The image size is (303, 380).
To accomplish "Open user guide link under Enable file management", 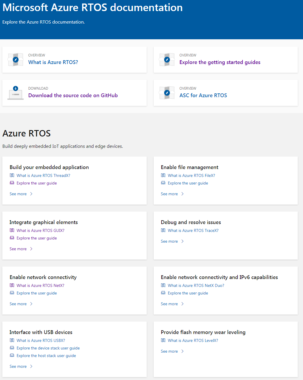I will click(188, 183).
